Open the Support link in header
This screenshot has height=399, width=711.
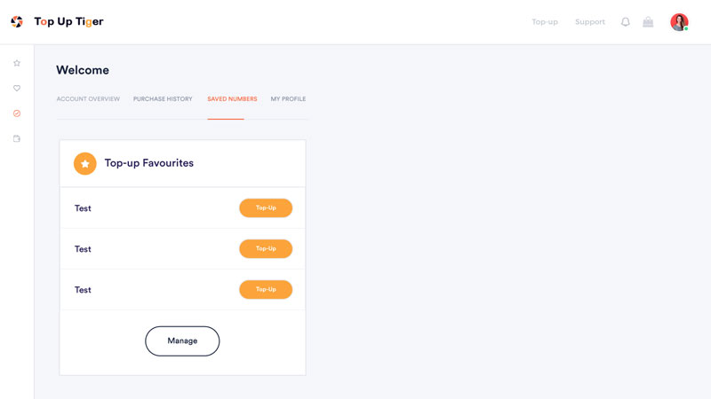tap(590, 22)
